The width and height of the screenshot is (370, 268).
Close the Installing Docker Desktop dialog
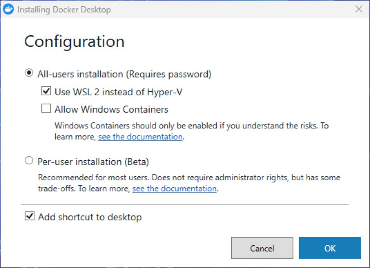(359, 9)
